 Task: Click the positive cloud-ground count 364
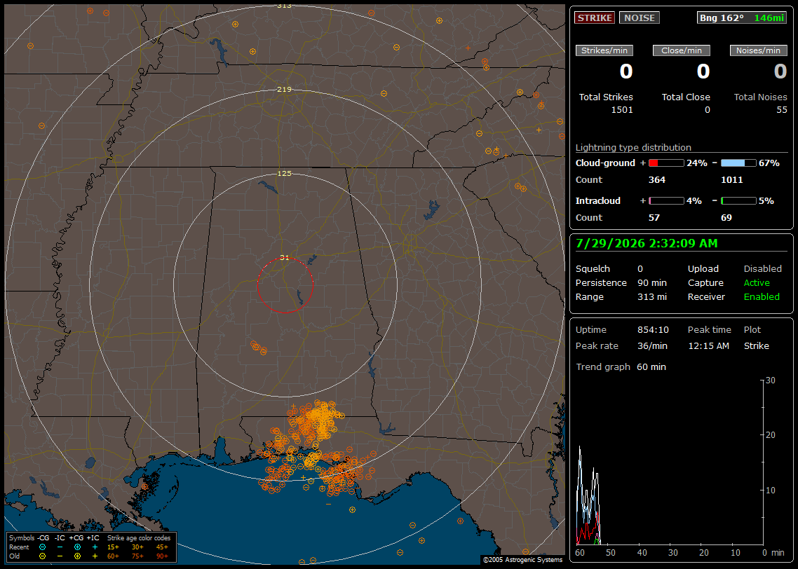point(657,180)
